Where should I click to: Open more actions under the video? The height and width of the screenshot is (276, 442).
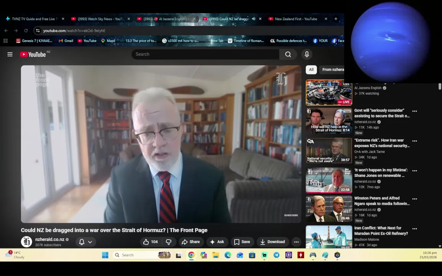[296, 242]
